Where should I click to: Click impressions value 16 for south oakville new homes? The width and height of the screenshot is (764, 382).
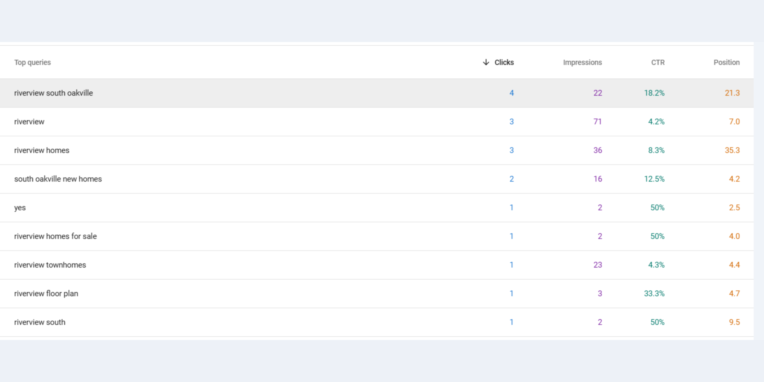597,179
